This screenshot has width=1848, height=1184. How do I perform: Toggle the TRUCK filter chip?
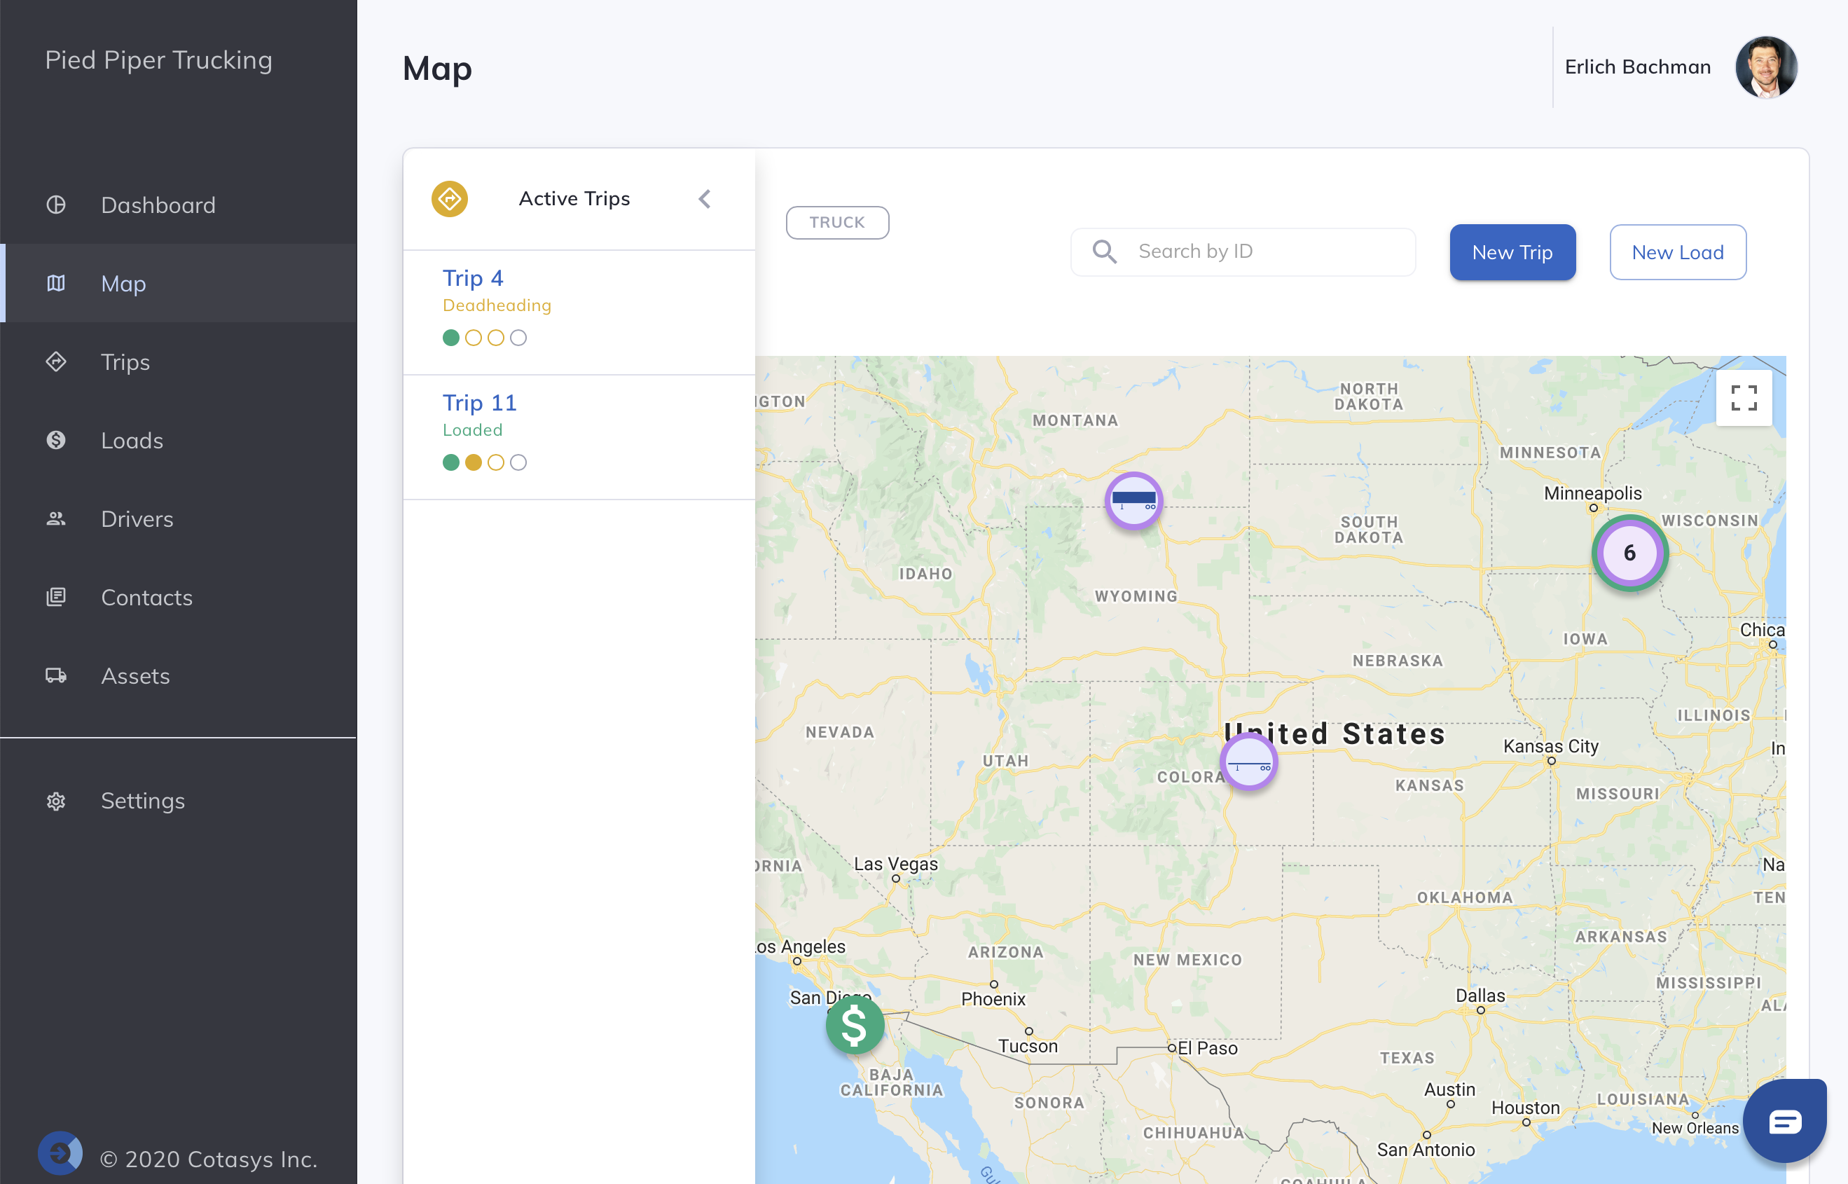coord(837,223)
